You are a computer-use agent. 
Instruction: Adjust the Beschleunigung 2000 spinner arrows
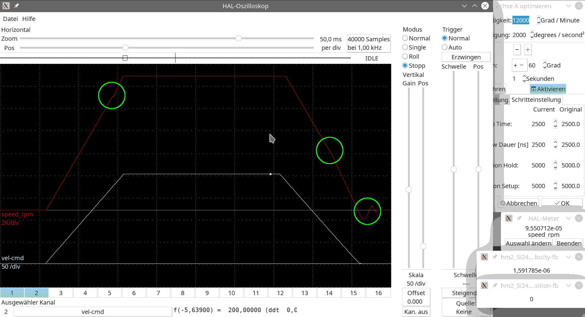click(532, 35)
